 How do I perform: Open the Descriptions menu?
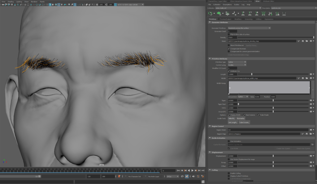pyautogui.click(x=227, y=5)
